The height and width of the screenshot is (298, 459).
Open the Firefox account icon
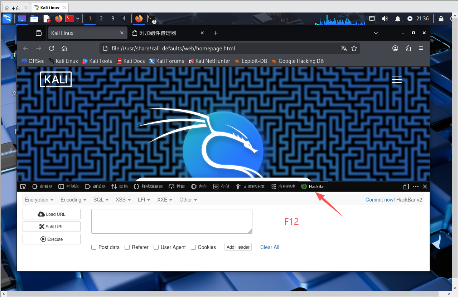395,48
